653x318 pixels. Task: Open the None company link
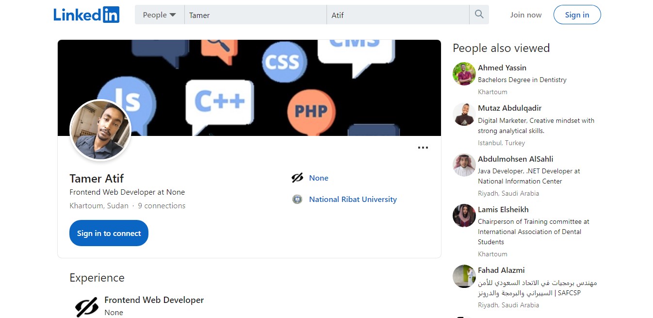[318, 178]
